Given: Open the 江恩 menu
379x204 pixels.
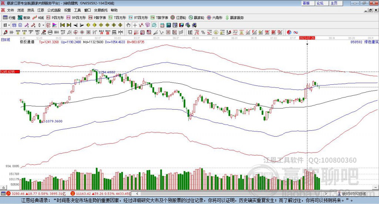Looking at the screenshot, I should (x=41, y=10).
